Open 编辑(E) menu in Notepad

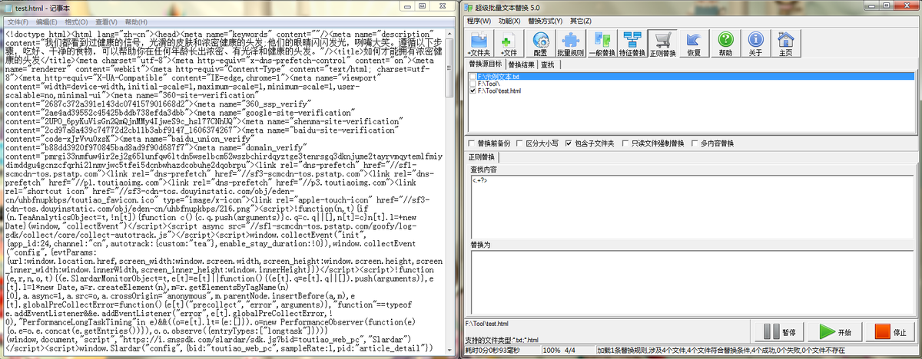(x=47, y=21)
